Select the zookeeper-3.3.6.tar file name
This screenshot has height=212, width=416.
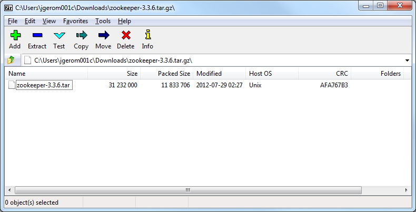pyautogui.click(x=44, y=85)
